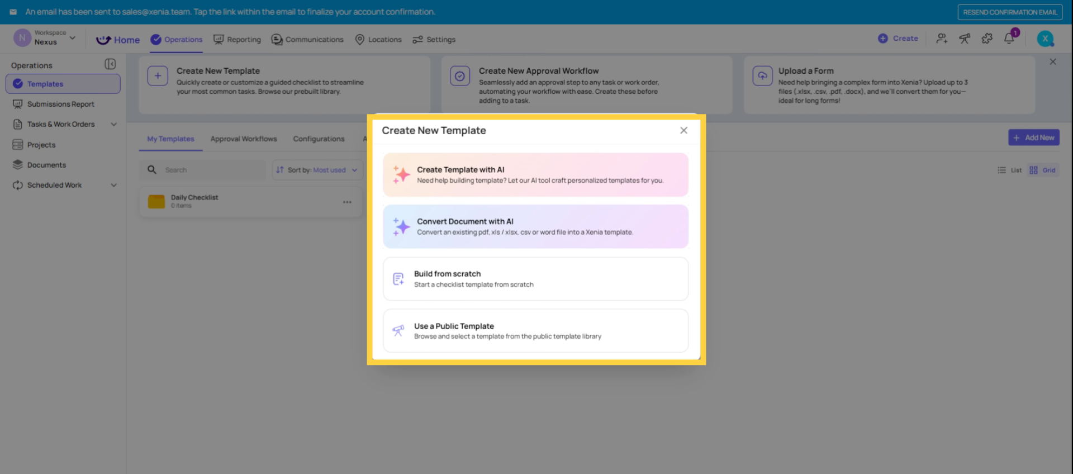
Task: Click the Nexus workspace avatar
Action: [x=22, y=38]
